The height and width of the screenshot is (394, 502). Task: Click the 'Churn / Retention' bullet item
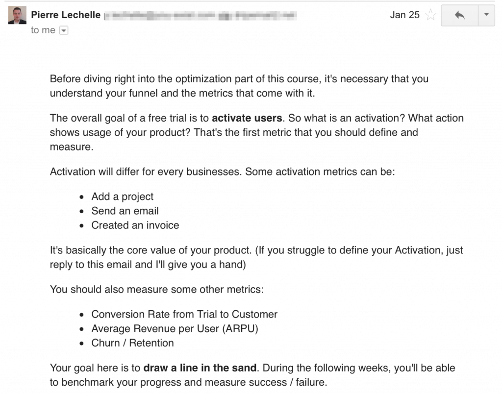[x=132, y=343]
